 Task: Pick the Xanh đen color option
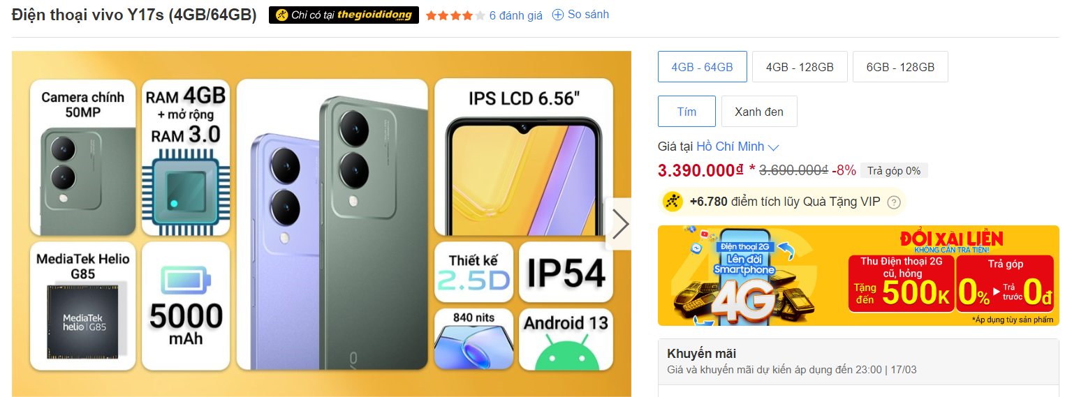point(759,112)
